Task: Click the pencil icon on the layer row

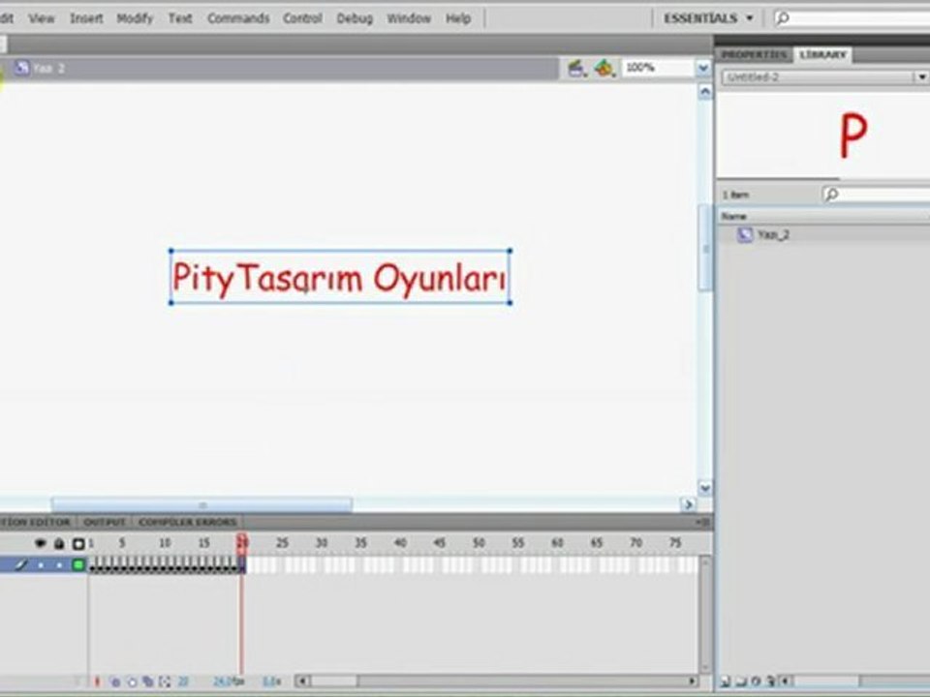Action: 20,564
